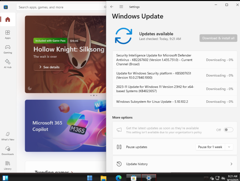This screenshot has width=240, height=181.
Task: Select Windows Subsystem for Linux Update entry
Action: [x=175, y=102]
